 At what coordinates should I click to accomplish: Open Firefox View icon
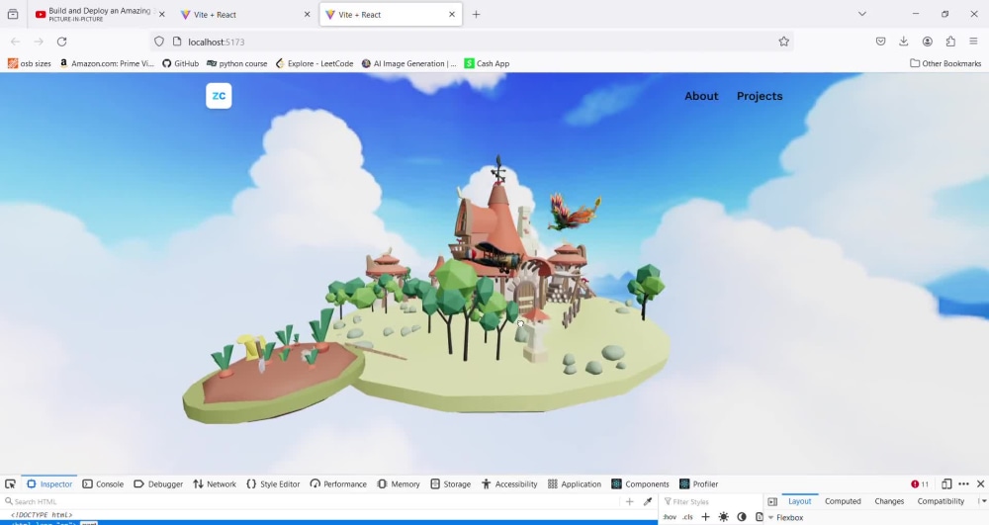(13, 14)
